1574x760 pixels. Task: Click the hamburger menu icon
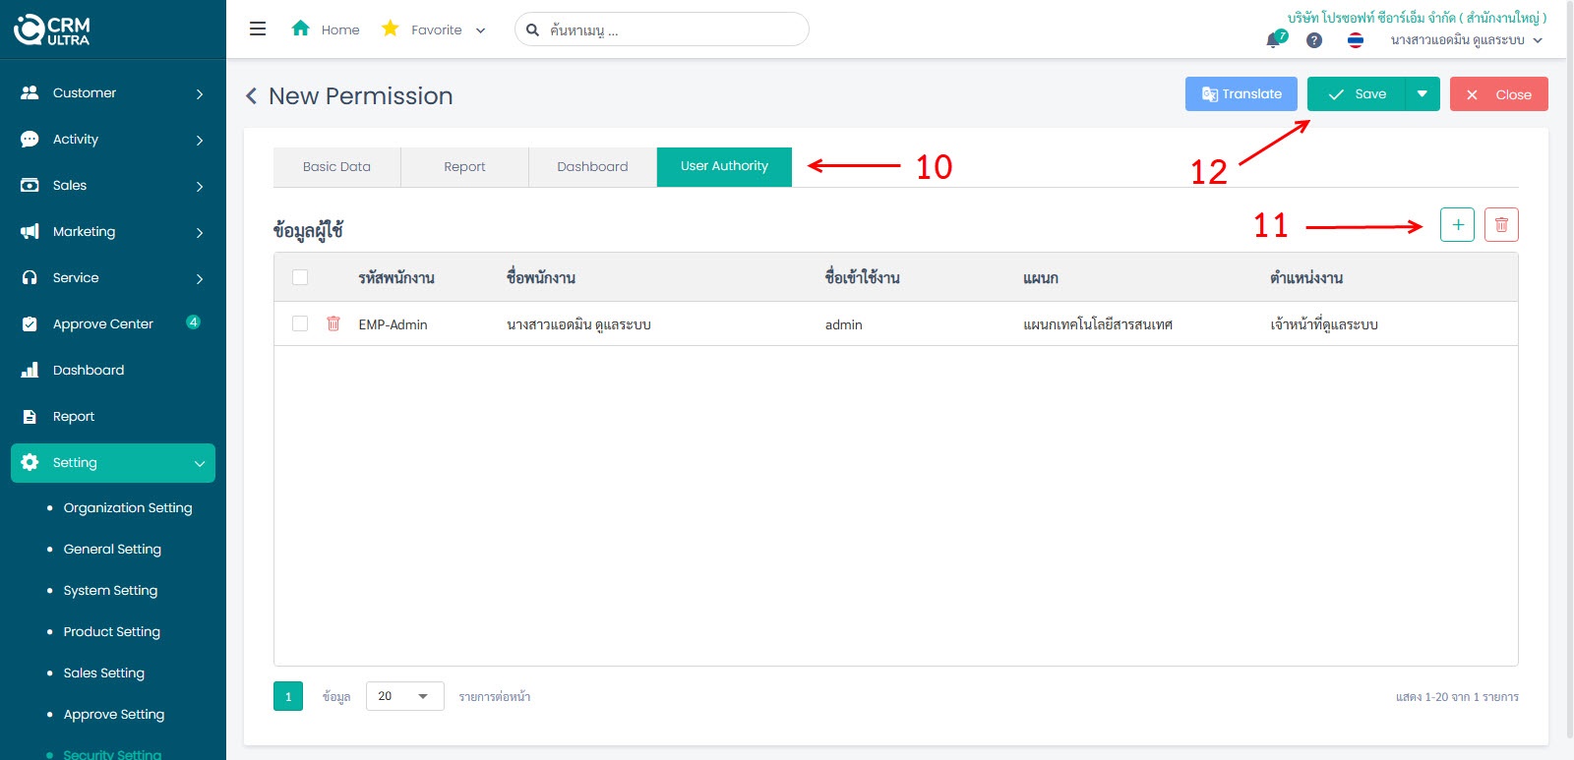point(258,29)
